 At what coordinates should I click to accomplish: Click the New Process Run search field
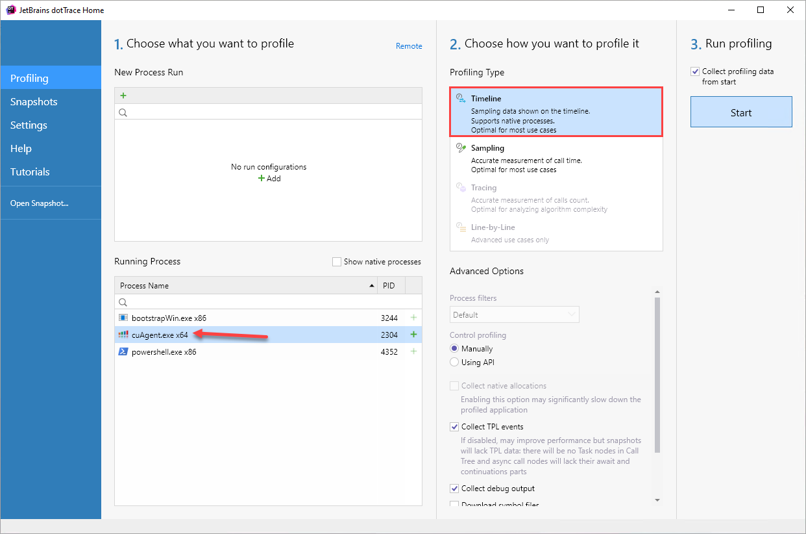pos(268,112)
